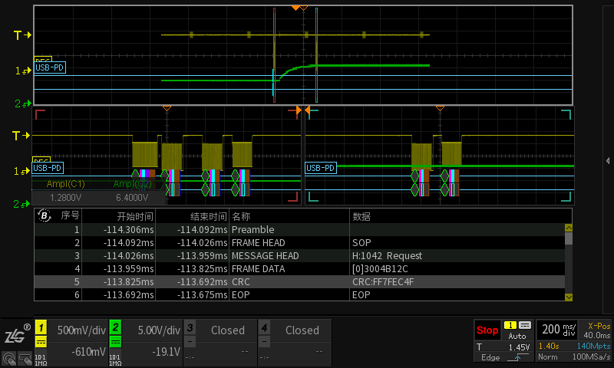
Task: Click the trigger level T marker in overview
Action: click(23, 35)
